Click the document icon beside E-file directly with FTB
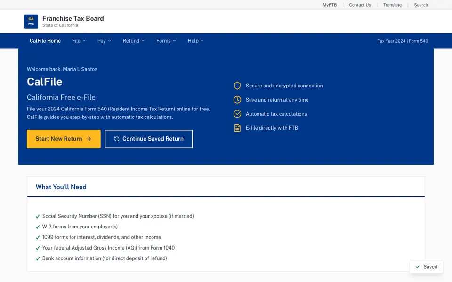The width and height of the screenshot is (452, 282). click(237, 128)
